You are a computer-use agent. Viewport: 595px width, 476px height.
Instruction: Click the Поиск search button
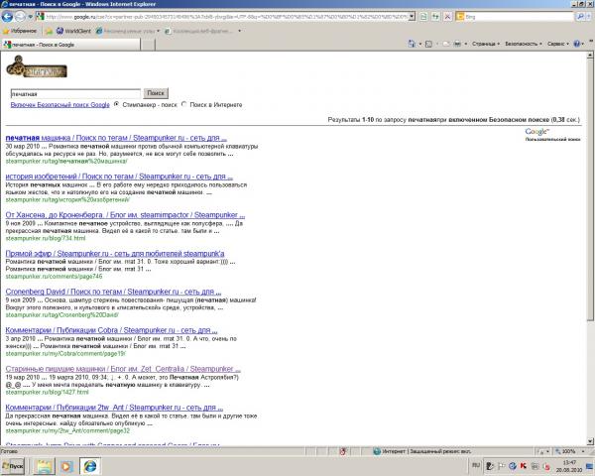pos(156,93)
